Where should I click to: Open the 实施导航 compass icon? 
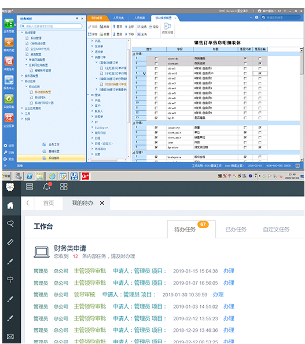[x=9, y=99]
